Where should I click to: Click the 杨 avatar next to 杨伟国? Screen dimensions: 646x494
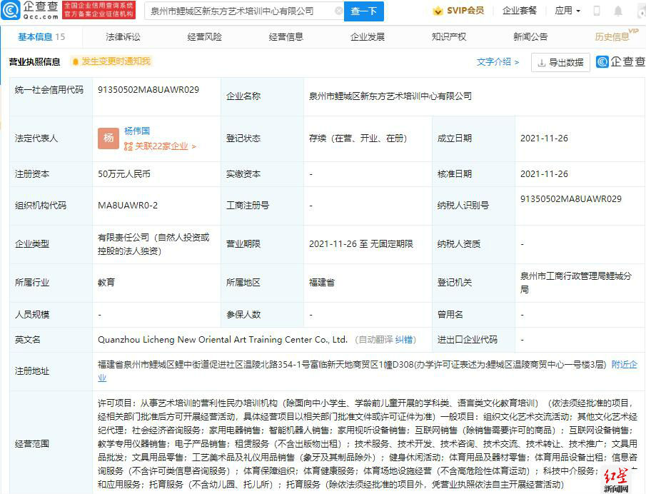tap(108, 136)
